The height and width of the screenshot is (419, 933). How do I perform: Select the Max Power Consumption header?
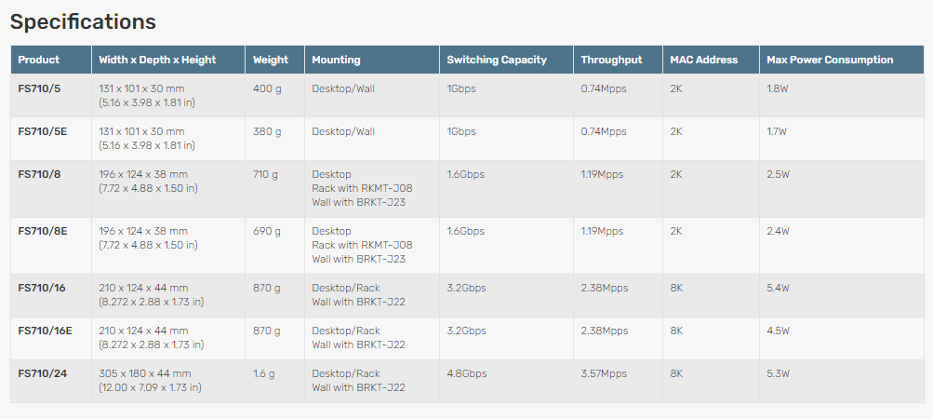click(830, 60)
